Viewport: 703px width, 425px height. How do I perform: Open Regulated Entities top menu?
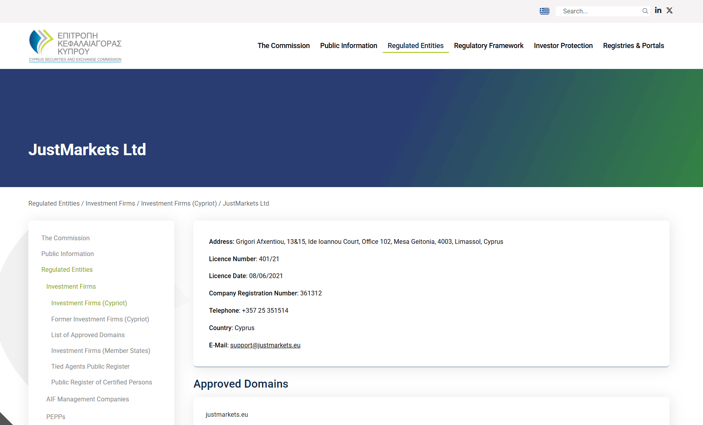click(415, 46)
